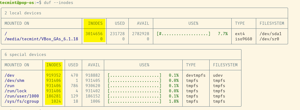
Task: Click INODES header in special devices table
Action: click(x=54, y=65)
